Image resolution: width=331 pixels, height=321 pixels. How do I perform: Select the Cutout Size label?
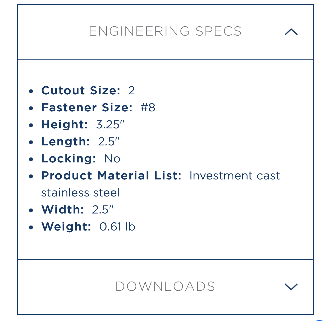[x=81, y=90]
